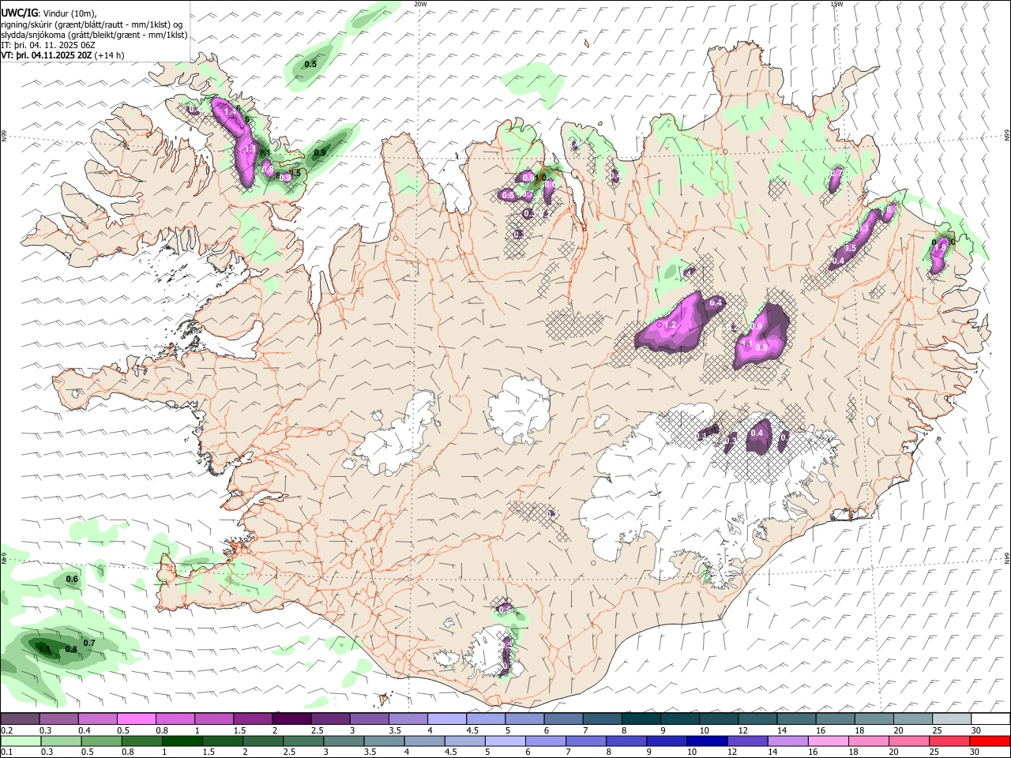Click the red swatch labeled 30 in lower legend
The image size is (1011, 758).
coord(989,741)
